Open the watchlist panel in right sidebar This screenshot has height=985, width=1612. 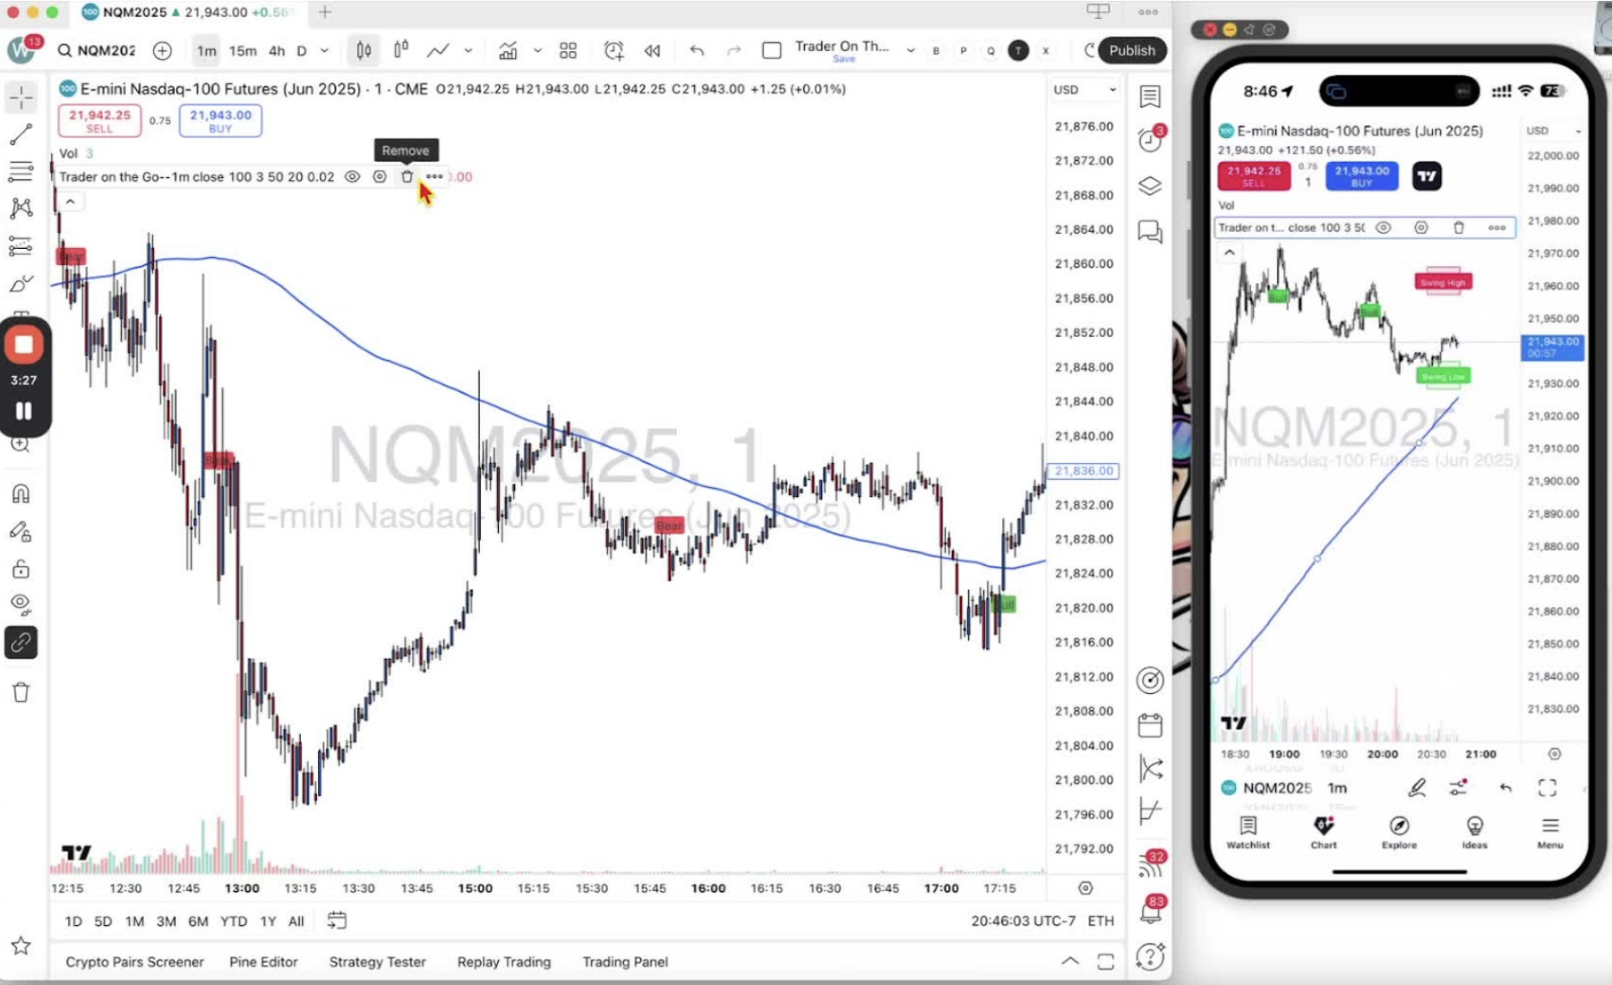tap(1150, 97)
